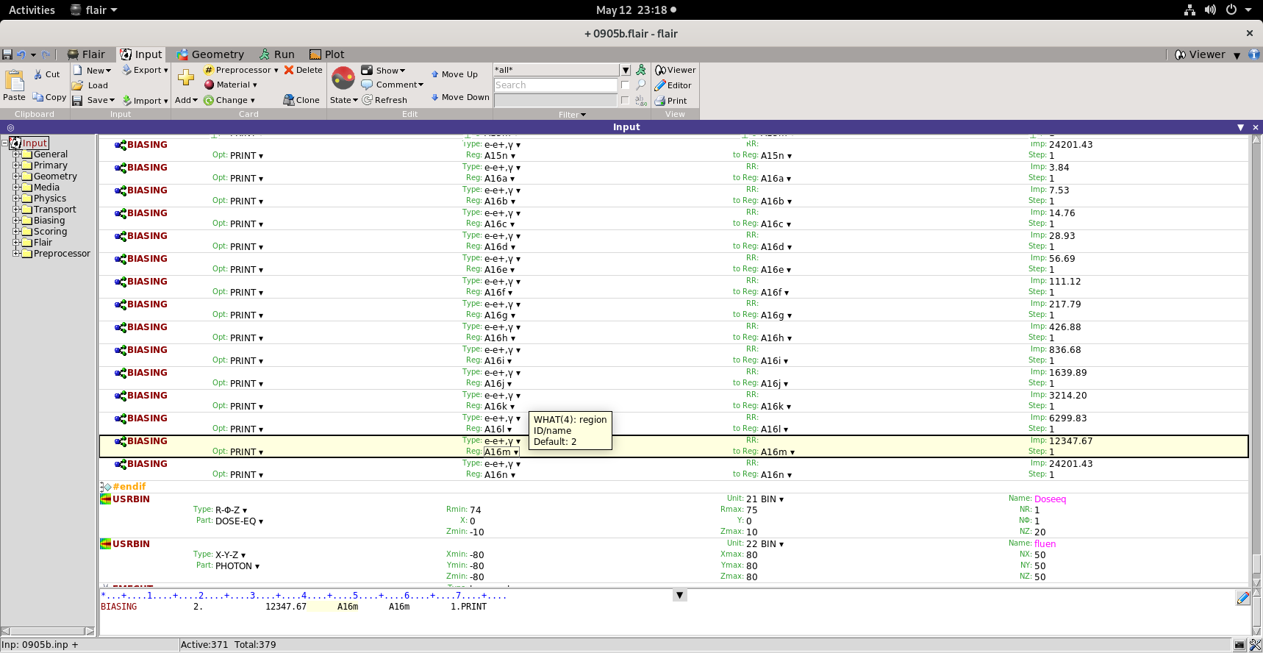The height and width of the screenshot is (653, 1263).
Task: Click the USRBIN name Doseeq
Action: (1050, 499)
